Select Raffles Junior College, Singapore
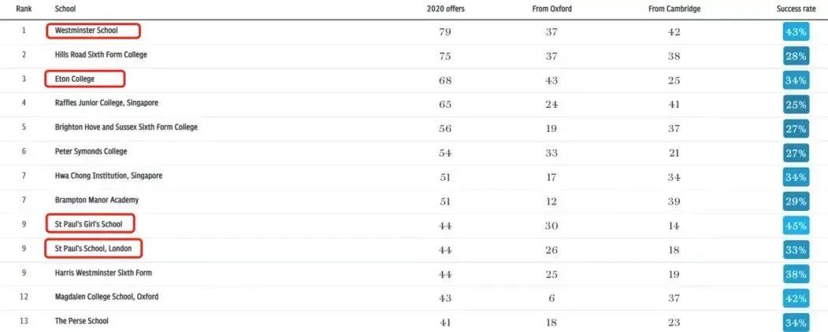 [x=106, y=103]
